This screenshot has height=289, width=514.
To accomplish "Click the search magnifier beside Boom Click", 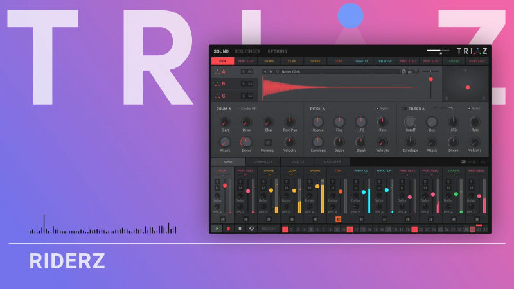I will [x=278, y=71].
